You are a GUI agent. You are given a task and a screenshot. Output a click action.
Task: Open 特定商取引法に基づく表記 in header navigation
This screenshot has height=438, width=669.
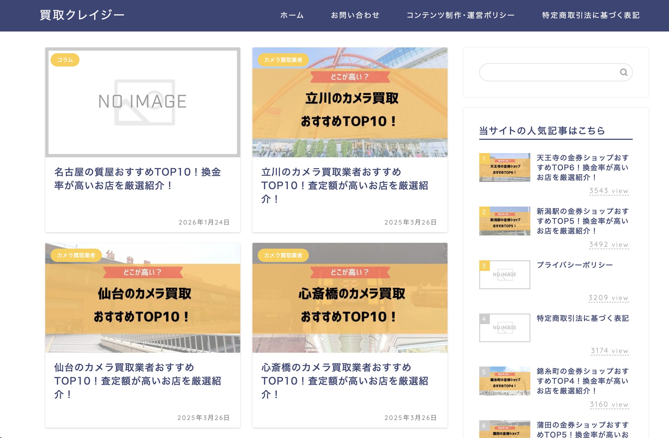coord(591,15)
